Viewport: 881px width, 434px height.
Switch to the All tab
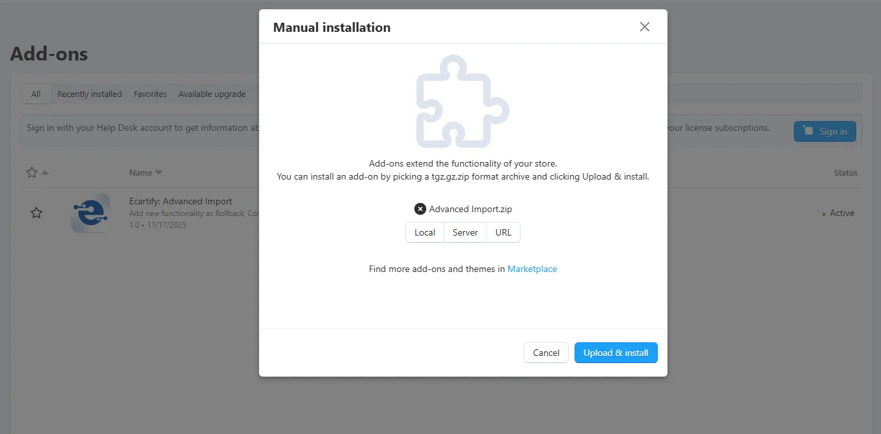(36, 94)
